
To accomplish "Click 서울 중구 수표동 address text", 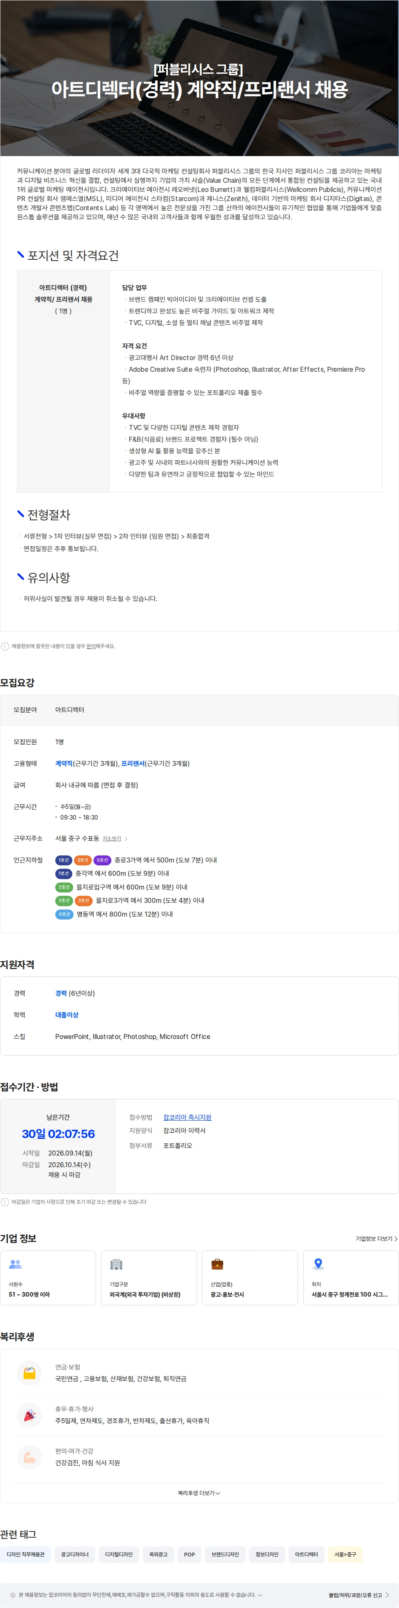I will tap(76, 838).
